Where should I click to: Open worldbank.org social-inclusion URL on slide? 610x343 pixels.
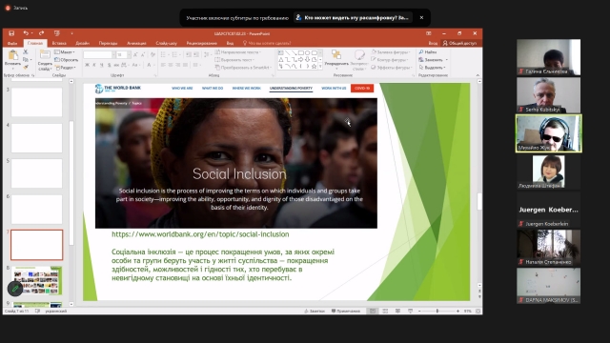coord(200,234)
